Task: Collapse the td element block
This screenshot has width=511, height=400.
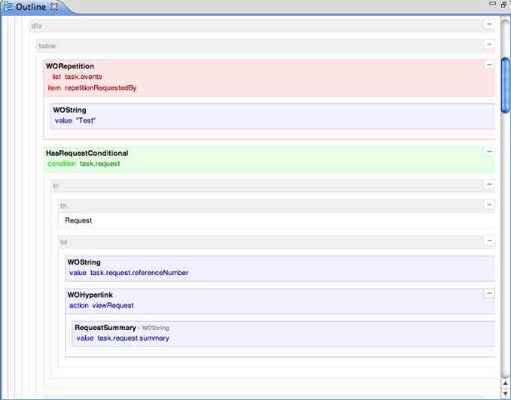Action: click(x=489, y=242)
